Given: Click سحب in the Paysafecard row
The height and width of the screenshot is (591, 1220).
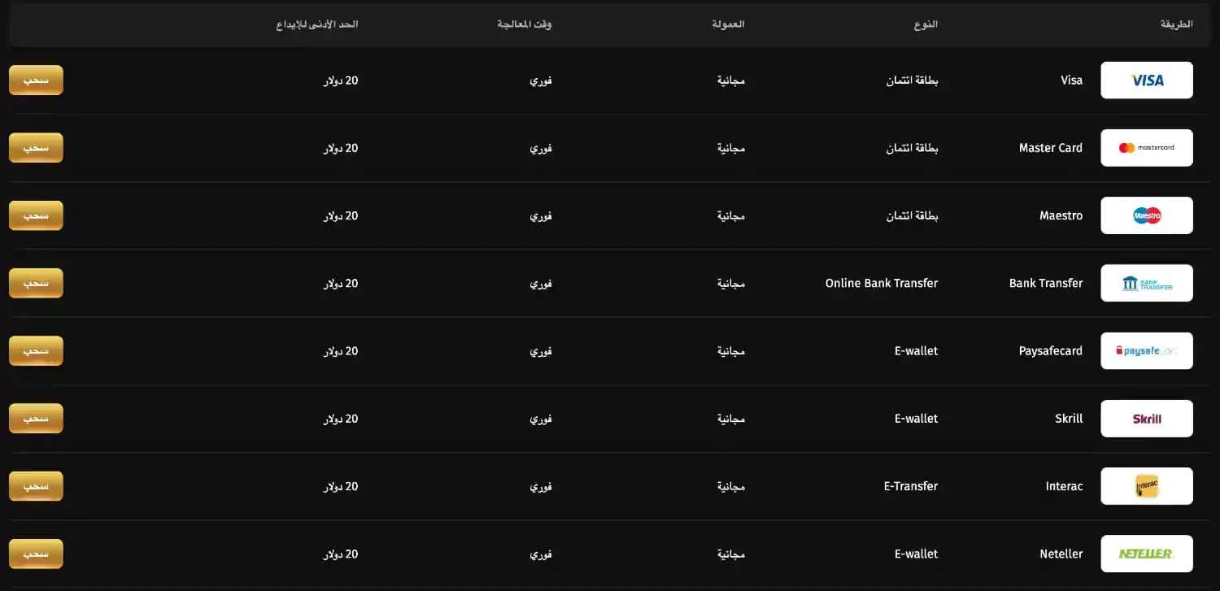Looking at the screenshot, I should point(36,350).
